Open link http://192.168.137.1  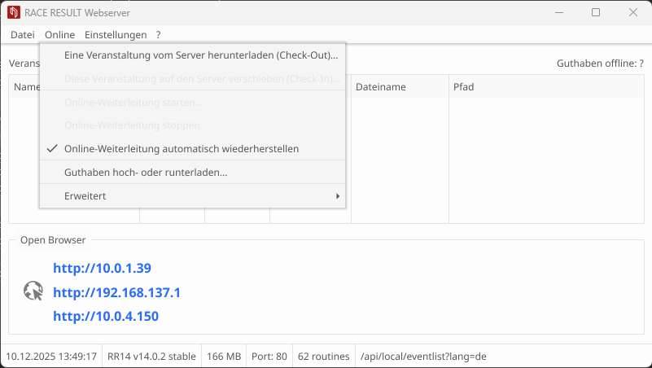click(116, 292)
